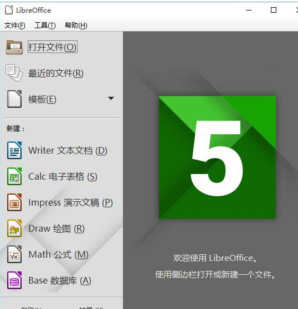Open the 文件(F) menu
This screenshot has width=298, height=309.
click(x=15, y=25)
